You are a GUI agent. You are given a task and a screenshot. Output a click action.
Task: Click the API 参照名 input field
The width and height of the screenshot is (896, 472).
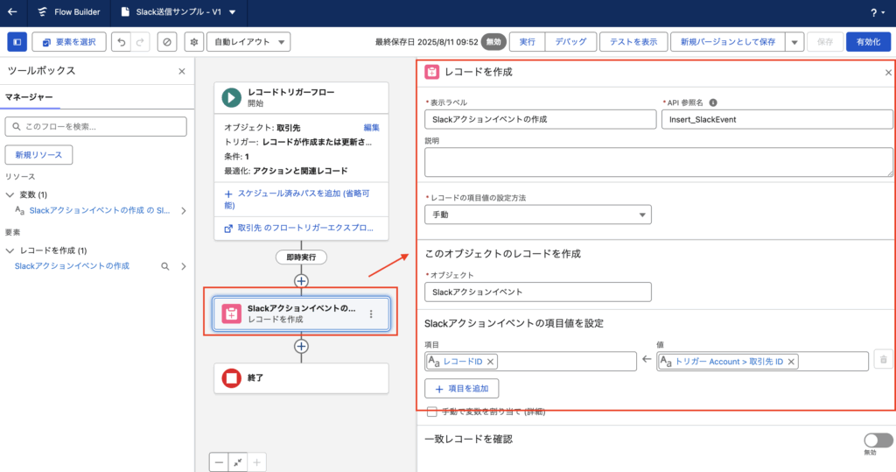point(776,118)
